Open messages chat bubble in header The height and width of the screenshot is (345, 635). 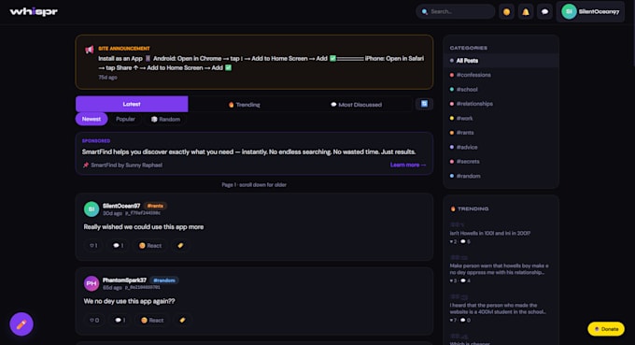pos(544,12)
